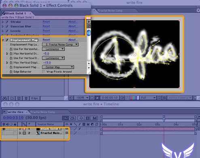Switch to Fractal Noise Comp viewer tab
This screenshot has height=158, width=200.
[x=110, y=11]
